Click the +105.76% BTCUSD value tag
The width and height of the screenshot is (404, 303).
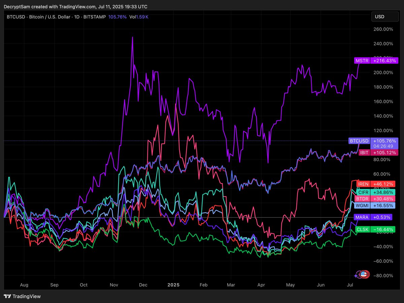point(384,141)
